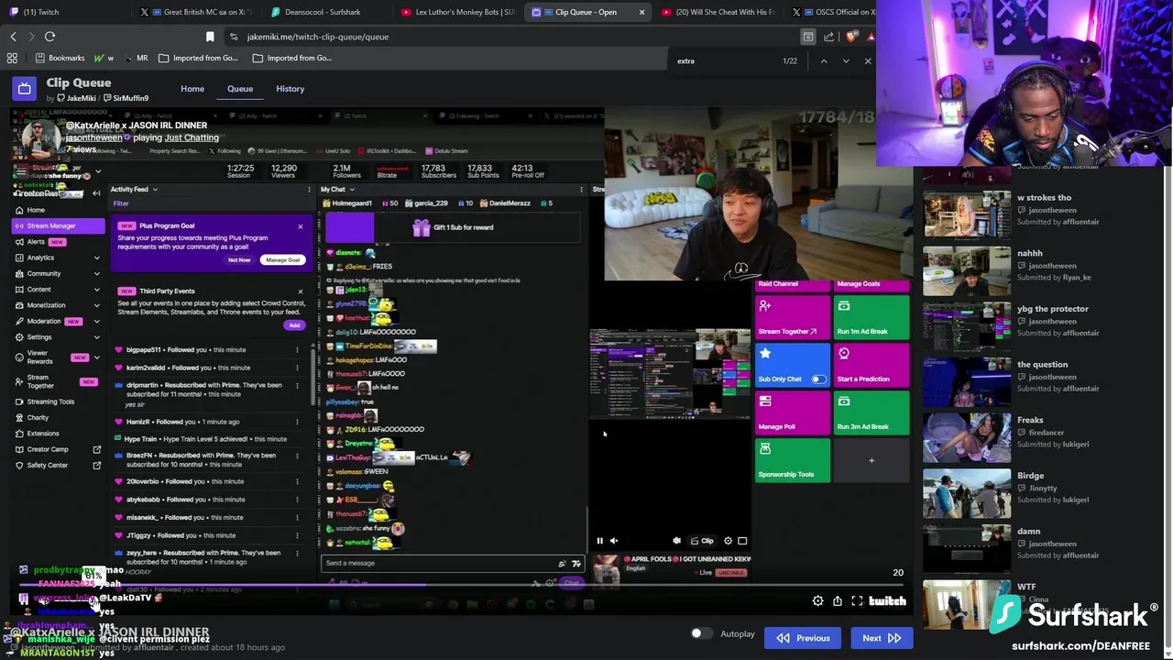Open the 'Freaks' clip thumbnail

pos(967,436)
